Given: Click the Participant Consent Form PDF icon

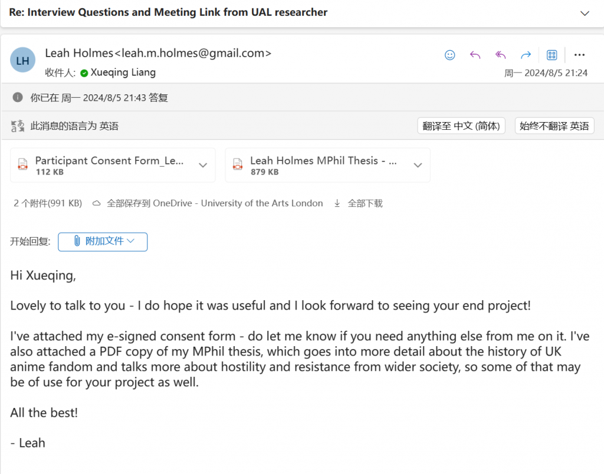Looking at the screenshot, I should 23,164.
